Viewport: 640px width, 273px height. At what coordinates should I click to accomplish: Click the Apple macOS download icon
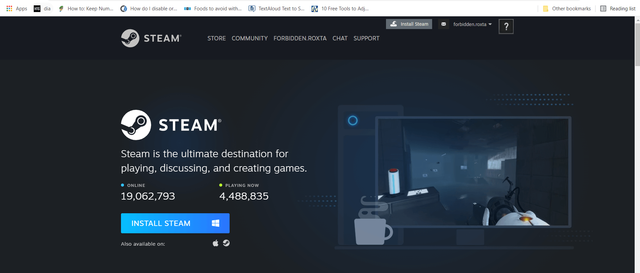click(216, 243)
